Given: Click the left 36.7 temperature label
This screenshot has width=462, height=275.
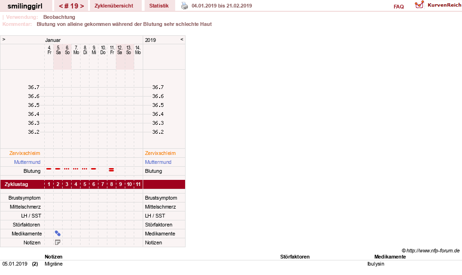Looking at the screenshot, I should click(x=33, y=87).
